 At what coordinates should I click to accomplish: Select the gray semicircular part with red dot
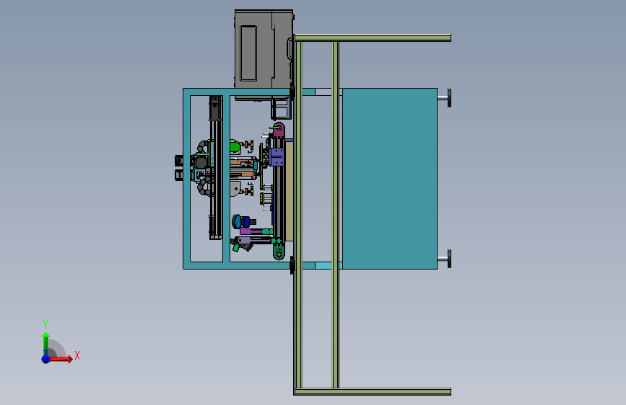tap(235, 189)
